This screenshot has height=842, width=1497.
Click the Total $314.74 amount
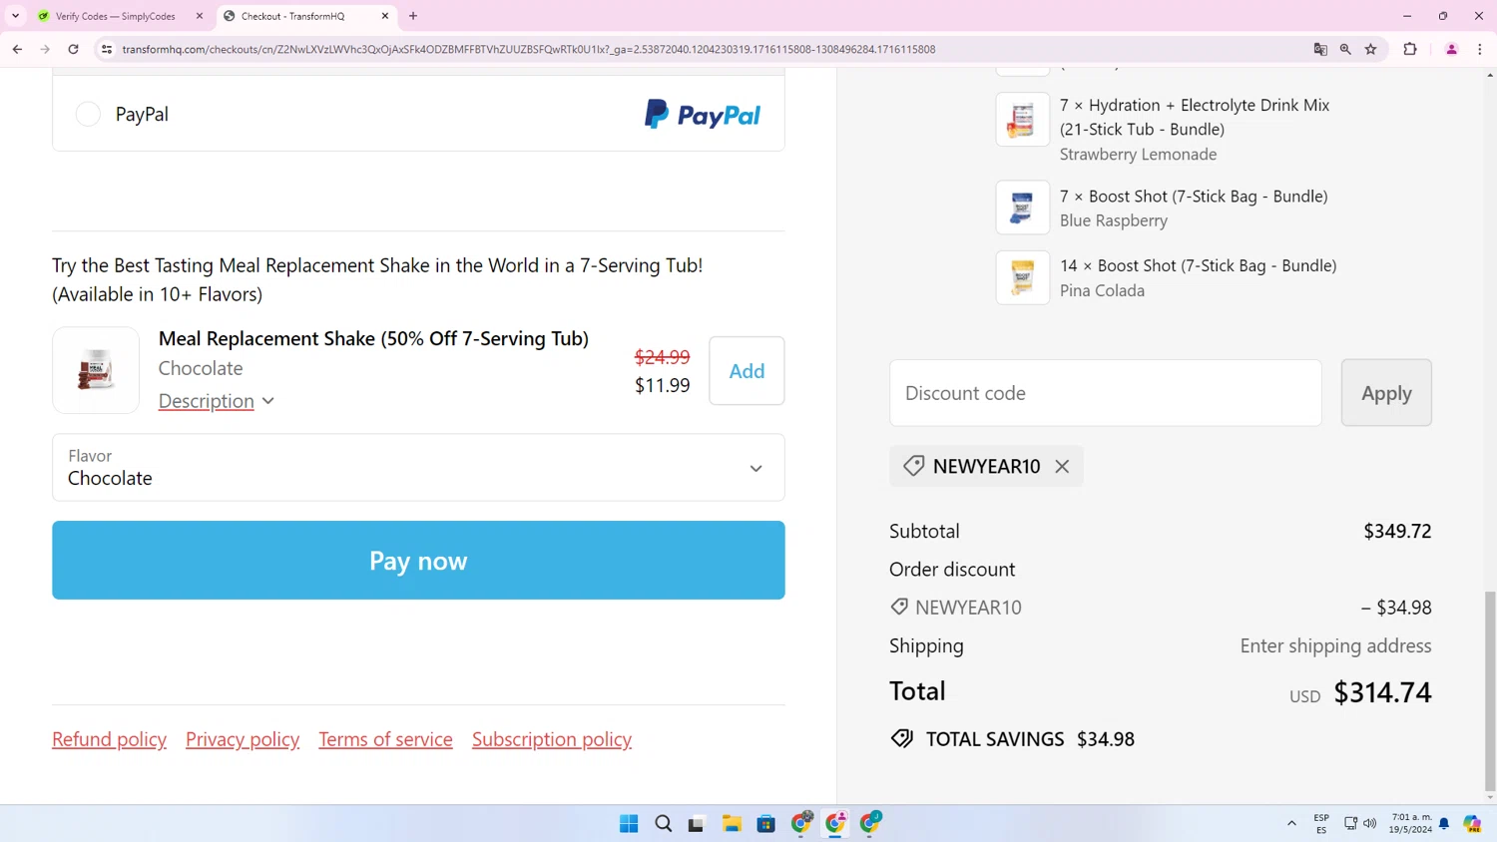(x=1382, y=692)
